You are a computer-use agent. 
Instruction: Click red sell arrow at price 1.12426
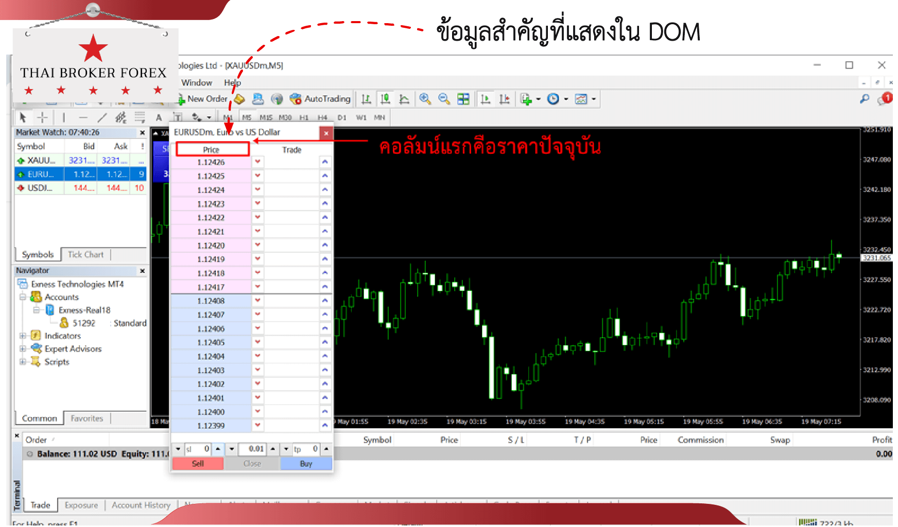[x=257, y=162]
